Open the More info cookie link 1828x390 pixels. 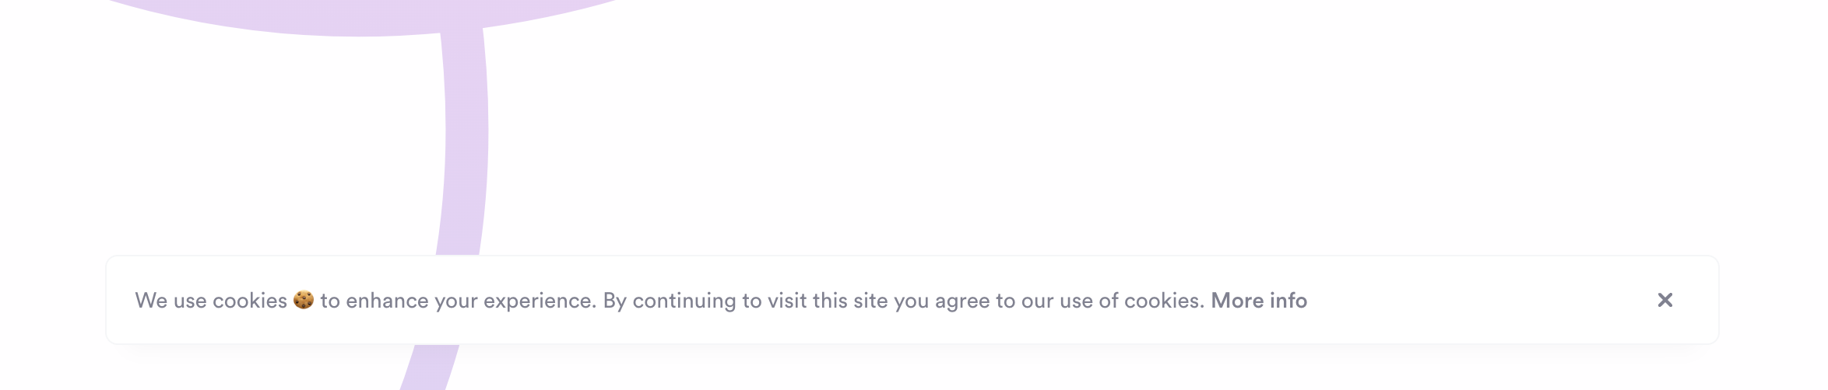1258,301
